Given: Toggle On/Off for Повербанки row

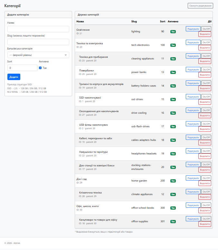Looking at the screenshot, I should pos(206,69).
